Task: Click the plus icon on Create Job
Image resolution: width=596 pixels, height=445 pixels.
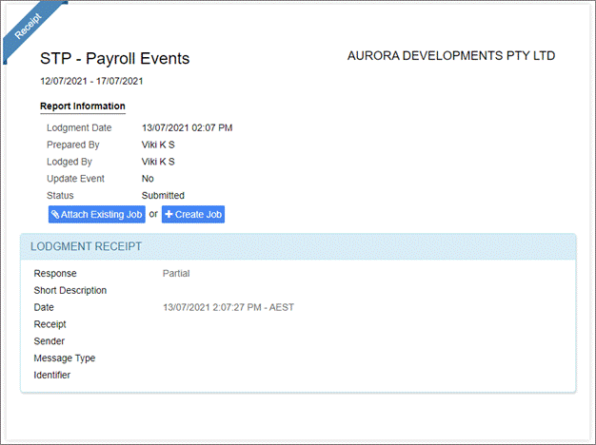Action: click(x=169, y=215)
